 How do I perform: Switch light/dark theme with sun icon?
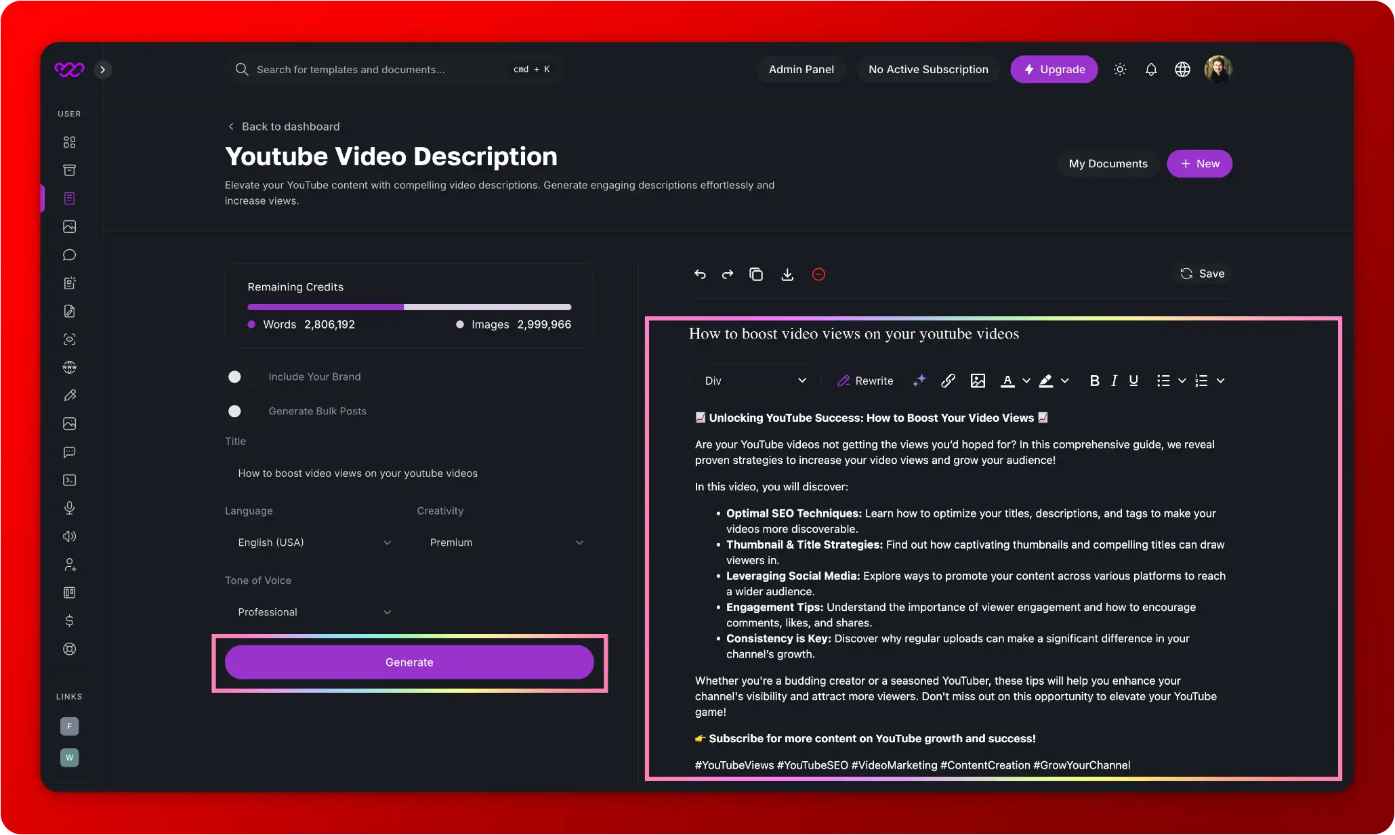click(x=1120, y=69)
